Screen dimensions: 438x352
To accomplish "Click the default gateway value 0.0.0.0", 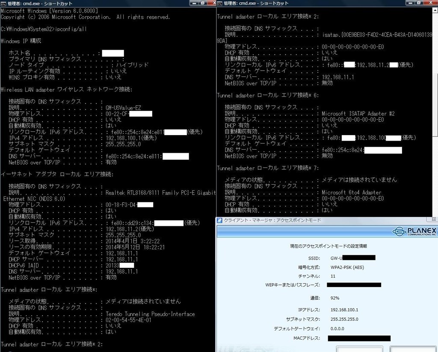I will [337, 329].
